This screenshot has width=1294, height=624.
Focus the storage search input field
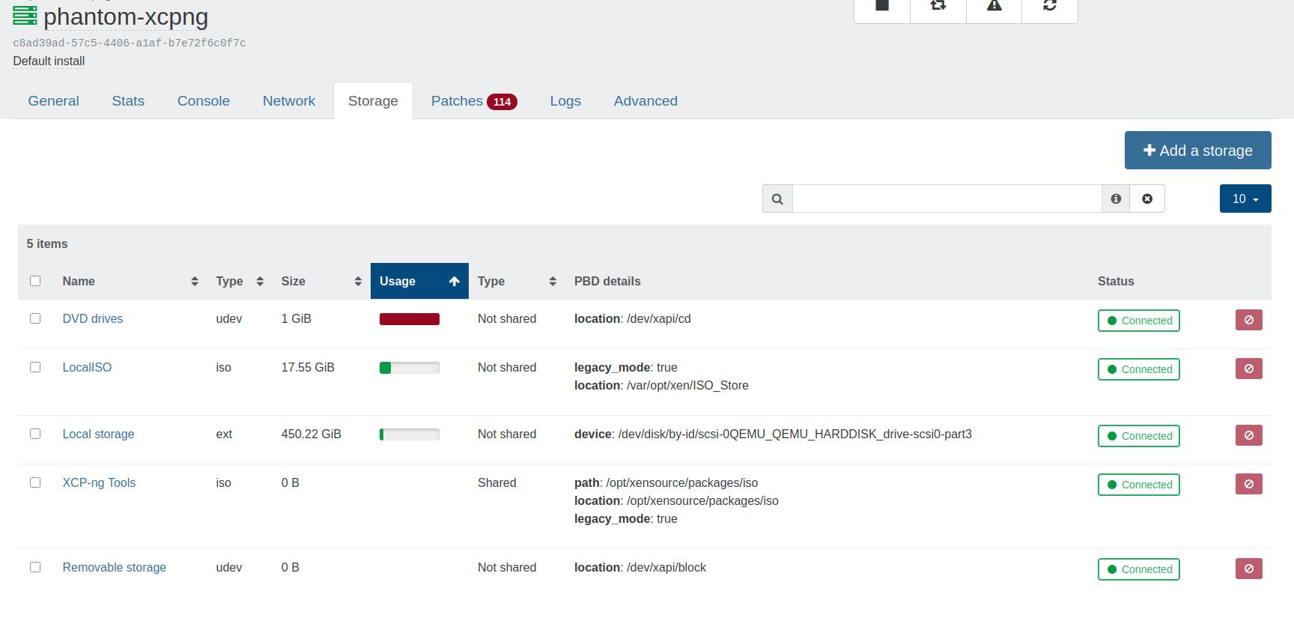(947, 199)
